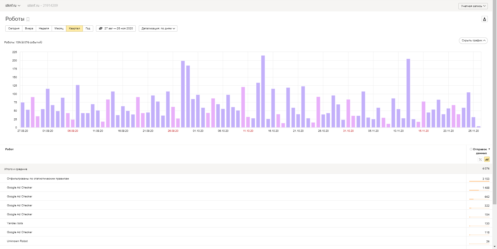The height and width of the screenshot is (249, 497).
Task: Click the page vertical scrollbar
Action: click(495, 102)
